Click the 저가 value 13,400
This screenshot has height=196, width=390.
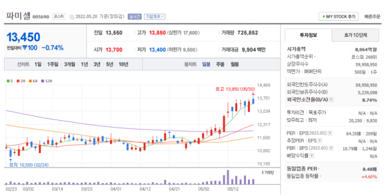point(157,50)
